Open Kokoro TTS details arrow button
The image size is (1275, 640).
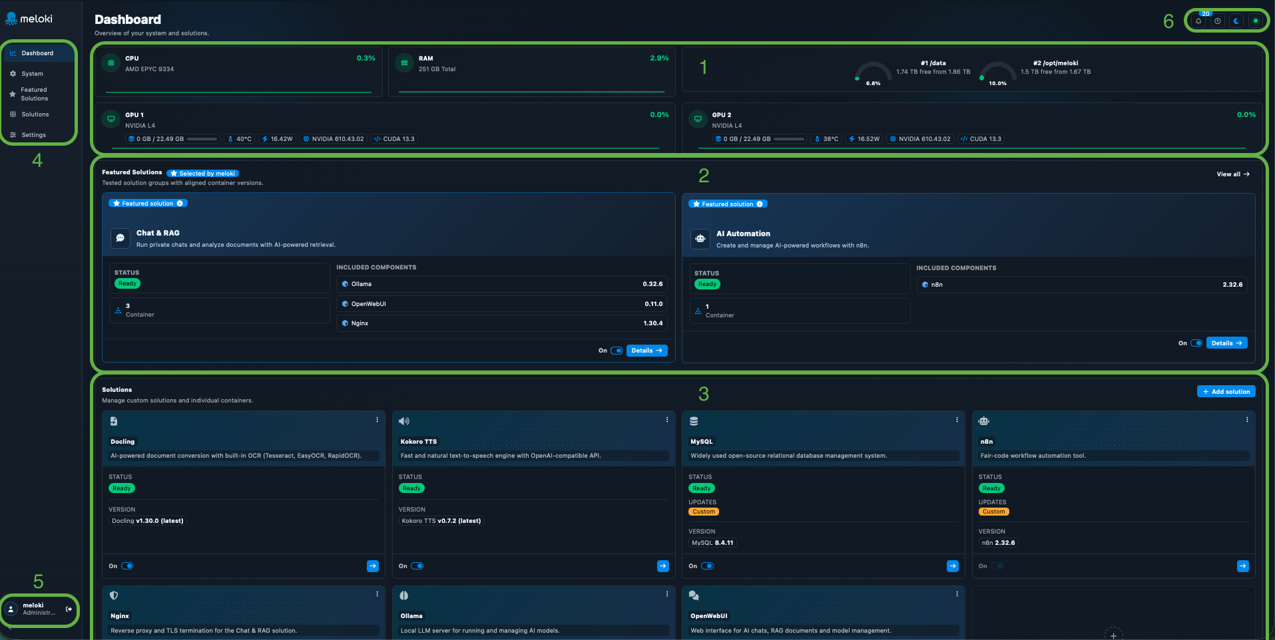pyautogui.click(x=663, y=566)
